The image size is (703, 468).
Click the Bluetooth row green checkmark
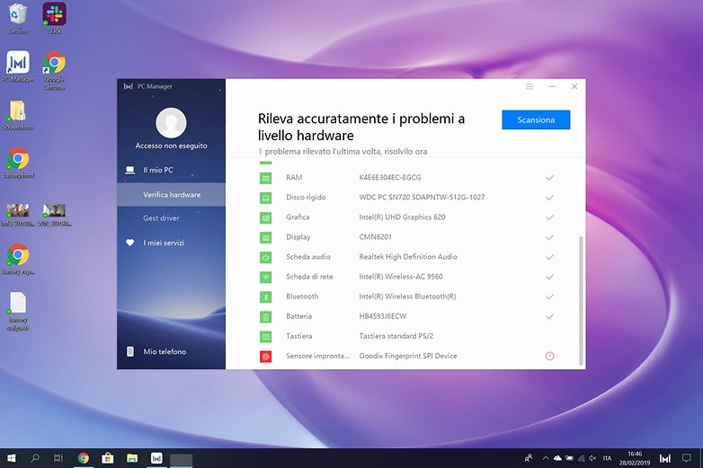(x=549, y=297)
